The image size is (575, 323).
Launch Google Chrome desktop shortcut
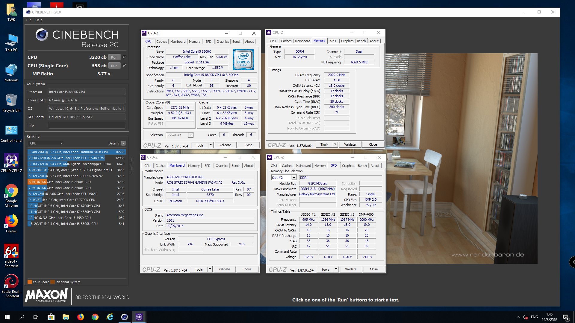point(11,196)
